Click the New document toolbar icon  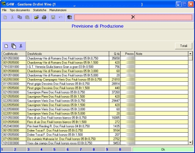(x=5, y=17)
